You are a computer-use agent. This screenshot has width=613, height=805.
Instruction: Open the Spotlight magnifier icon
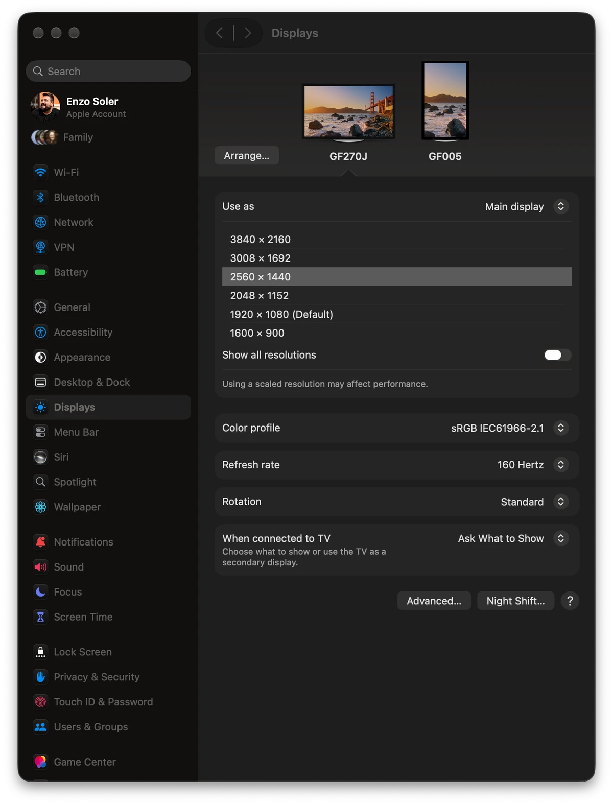tap(40, 482)
